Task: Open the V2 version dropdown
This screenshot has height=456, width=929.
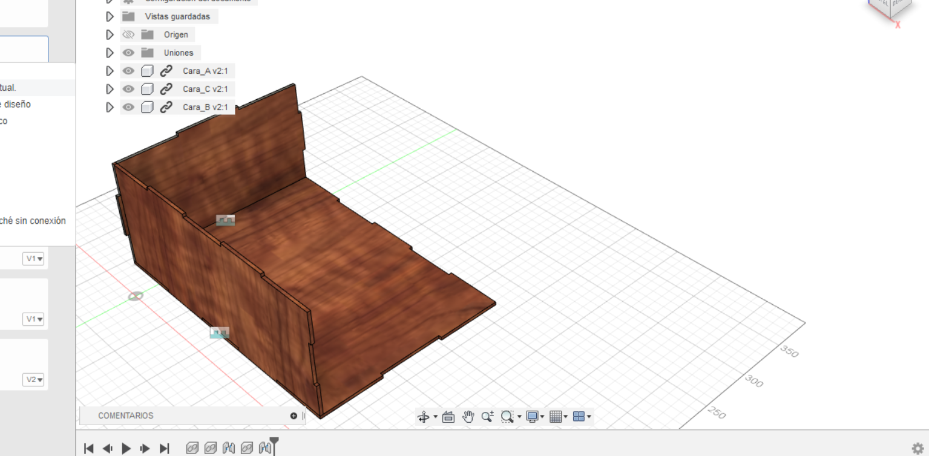Action: pos(34,380)
